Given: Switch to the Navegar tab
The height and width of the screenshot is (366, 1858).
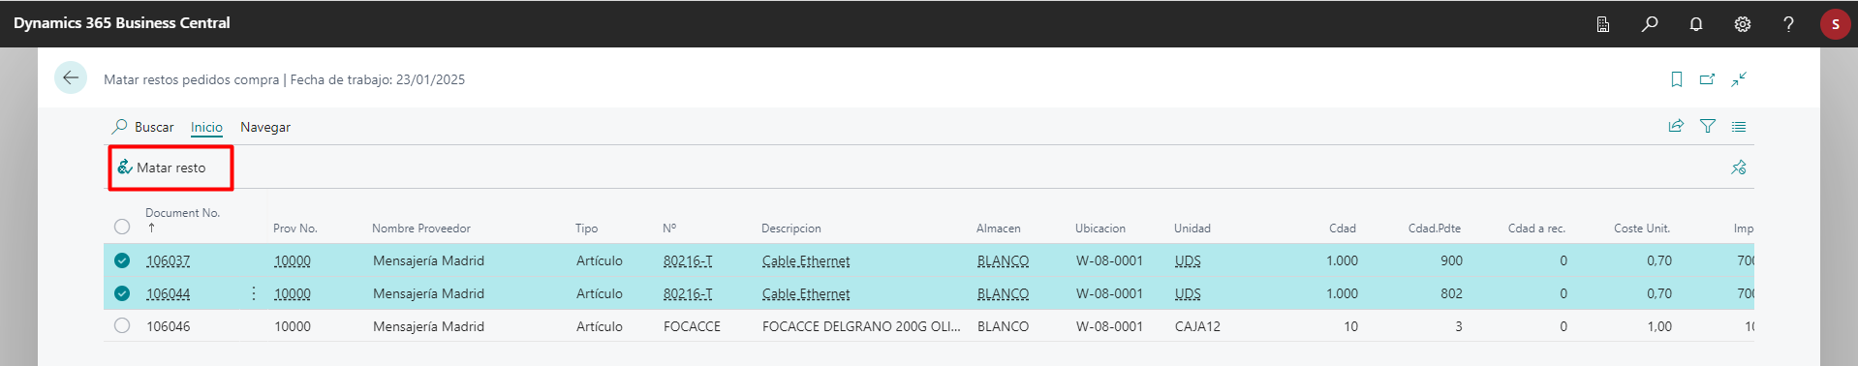Looking at the screenshot, I should point(265,127).
